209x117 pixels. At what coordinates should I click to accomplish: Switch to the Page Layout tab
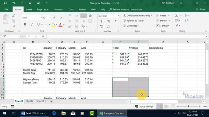click(43, 9)
